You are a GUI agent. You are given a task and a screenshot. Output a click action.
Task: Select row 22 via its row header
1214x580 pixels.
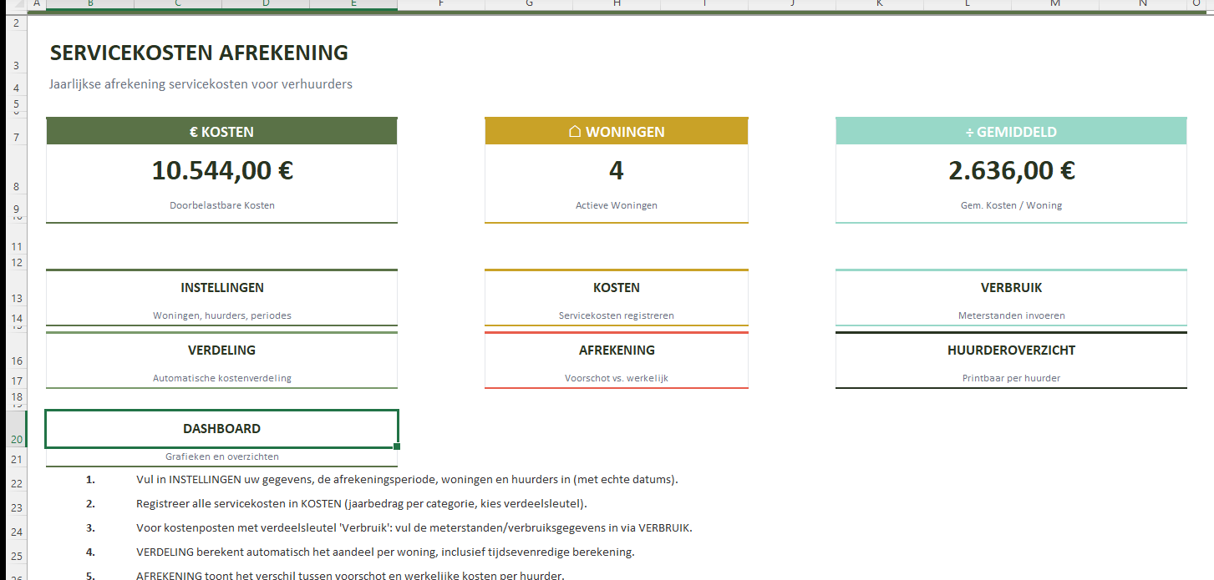point(15,484)
